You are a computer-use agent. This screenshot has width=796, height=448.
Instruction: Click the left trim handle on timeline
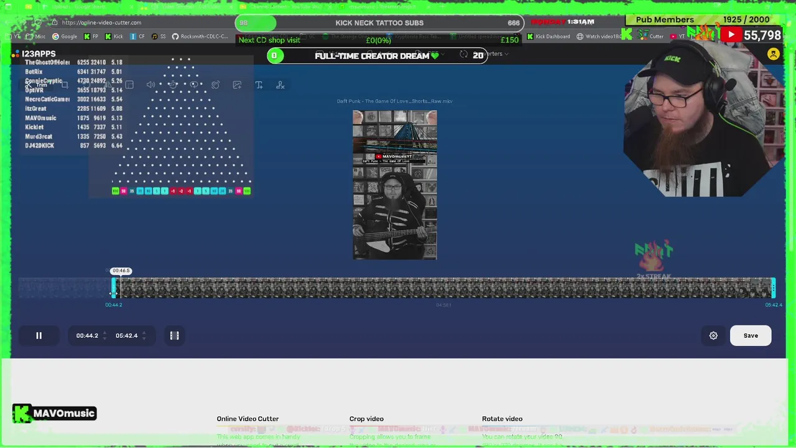pos(114,287)
